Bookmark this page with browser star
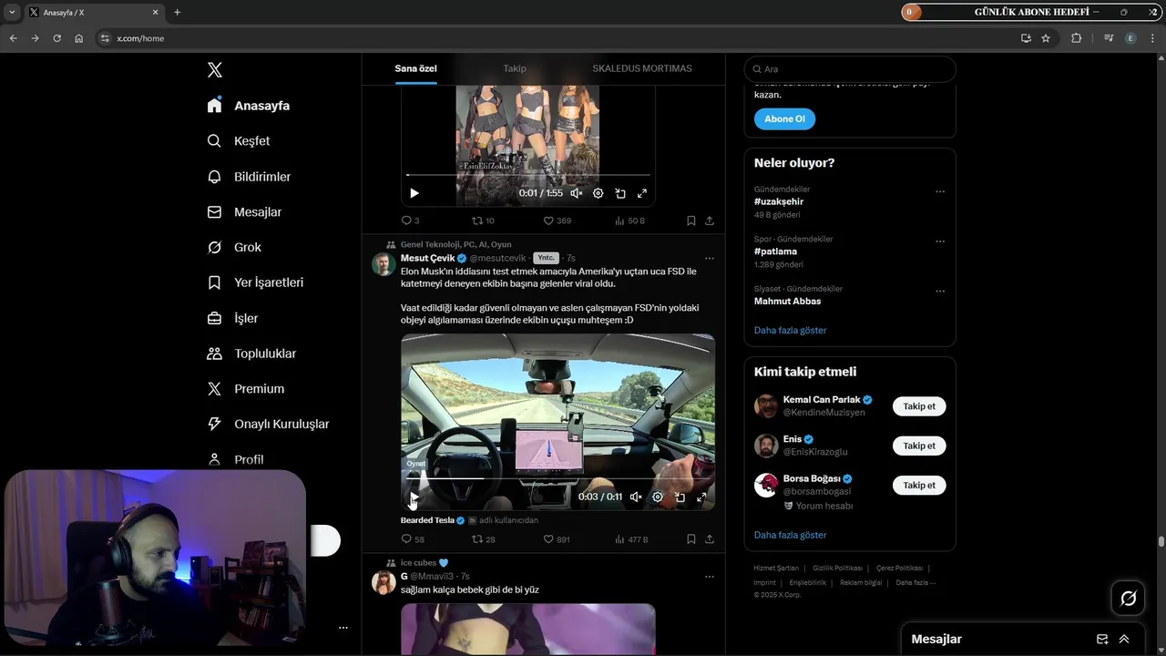This screenshot has width=1166, height=656. click(x=1046, y=38)
